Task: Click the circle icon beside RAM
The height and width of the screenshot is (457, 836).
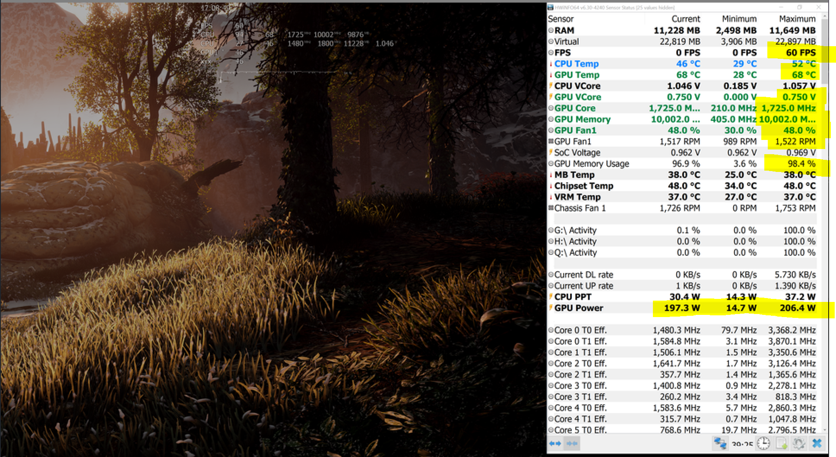Action: pyautogui.click(x=551, y=31)
